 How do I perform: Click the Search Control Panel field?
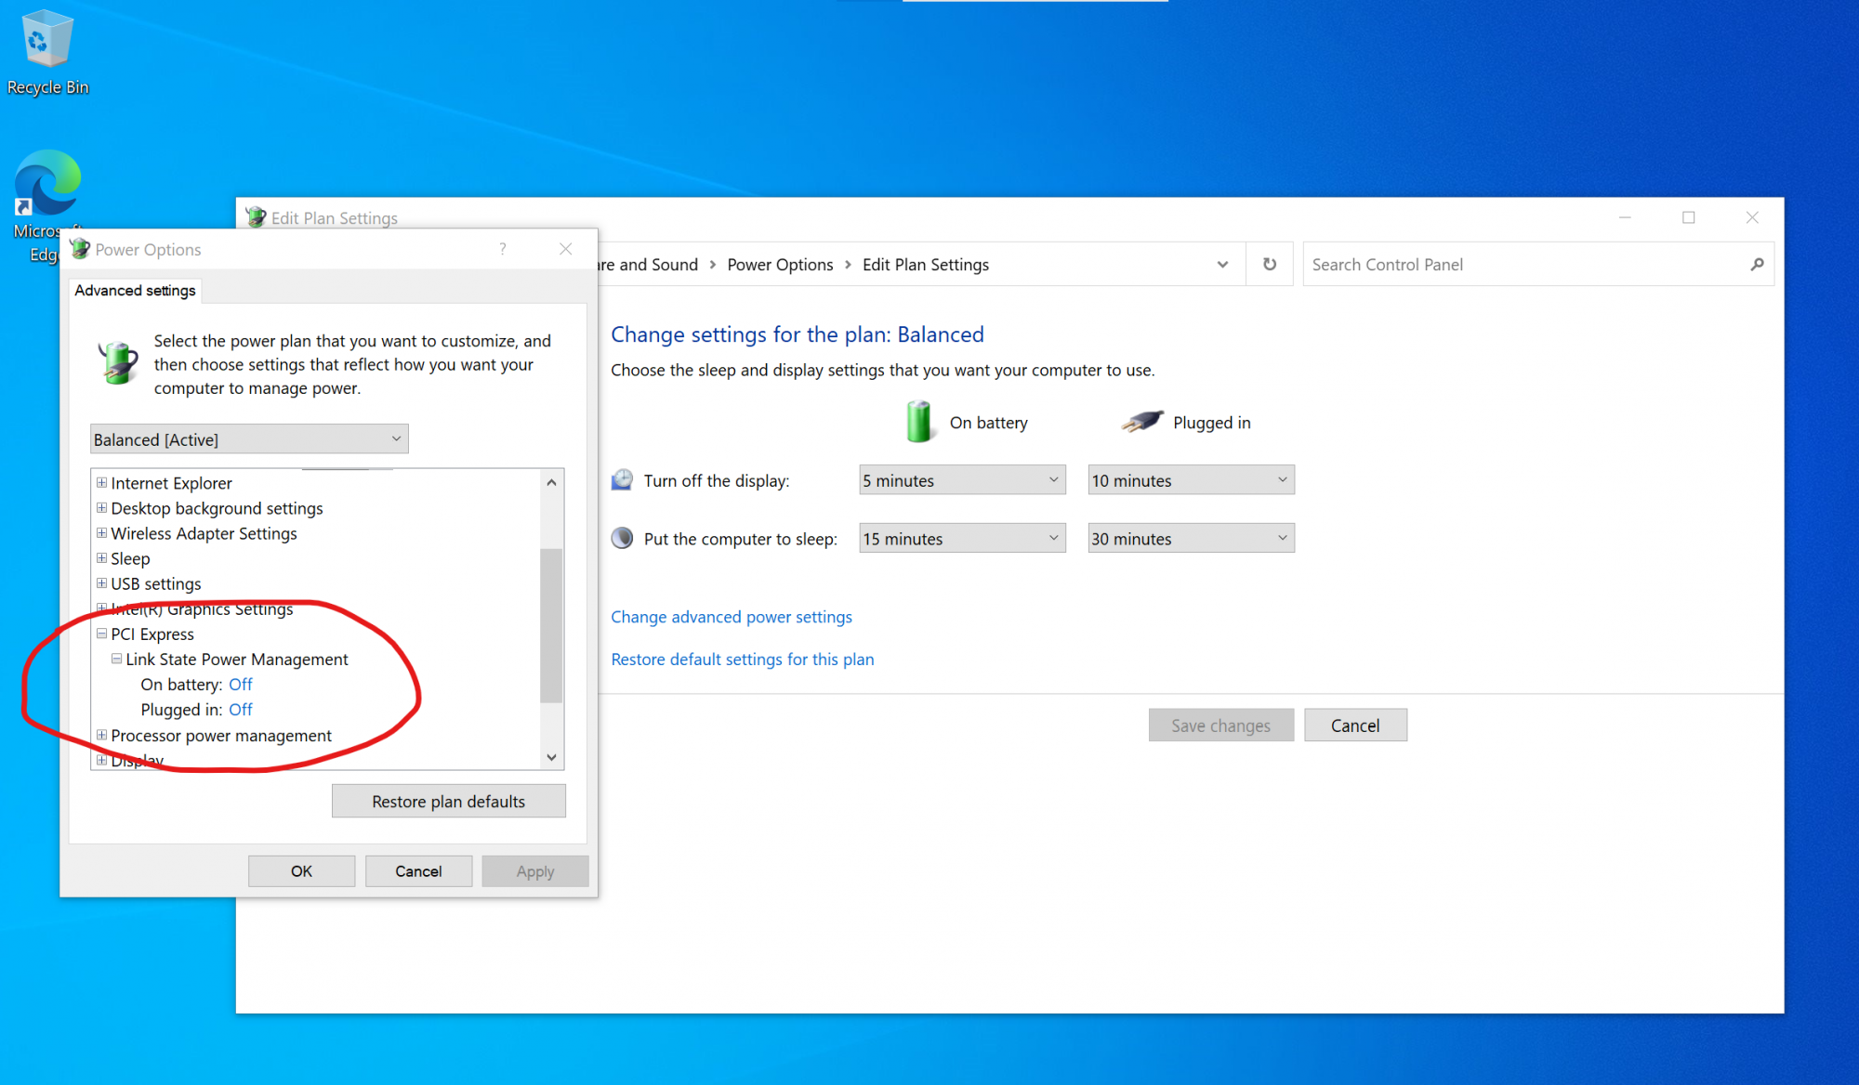click(1524, 265)
